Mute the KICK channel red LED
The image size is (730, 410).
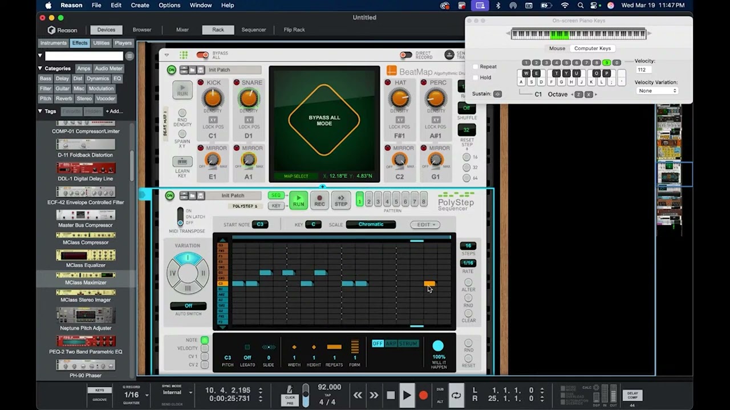(201, 83)
